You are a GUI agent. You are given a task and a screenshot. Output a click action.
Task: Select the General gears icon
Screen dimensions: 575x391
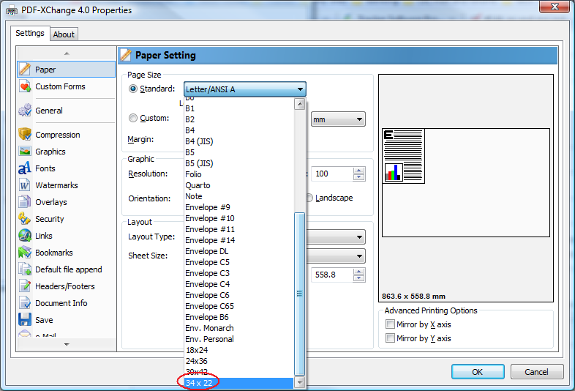tap(25, 111)
